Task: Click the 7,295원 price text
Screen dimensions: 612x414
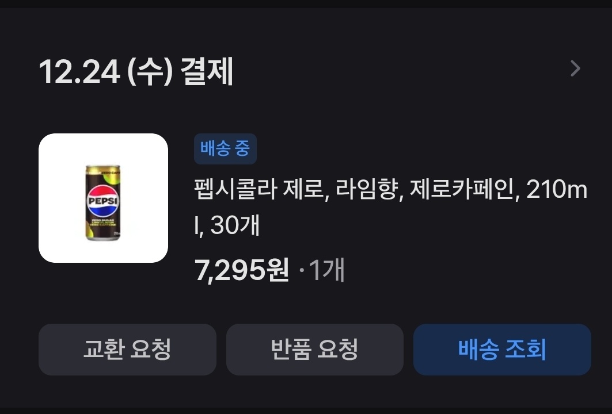Action: tap(242, 270)
